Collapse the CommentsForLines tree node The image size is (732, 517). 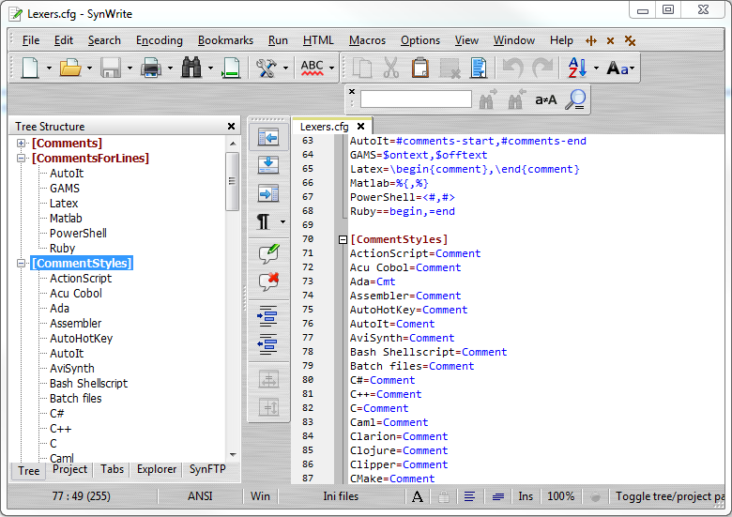[22, 159]
